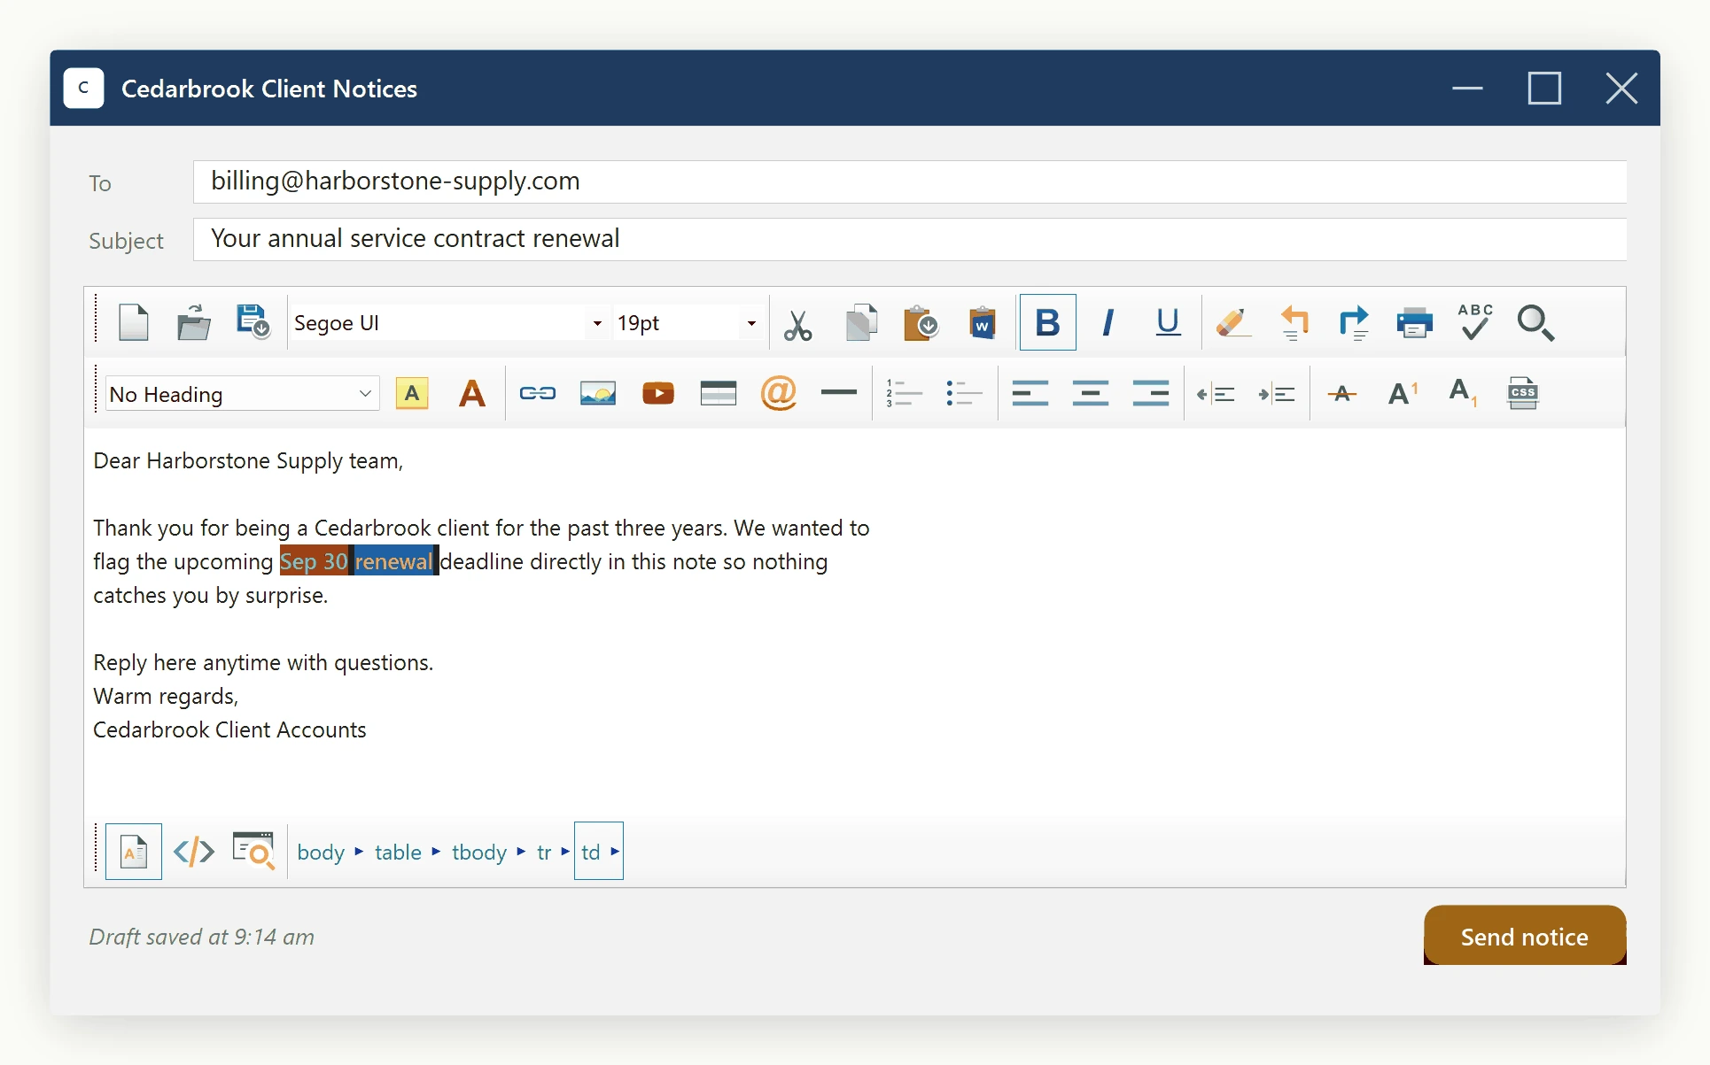Screen dimensions: 1710x1065
Task: Apply the bulleted list
Action: tap(964, 393)
